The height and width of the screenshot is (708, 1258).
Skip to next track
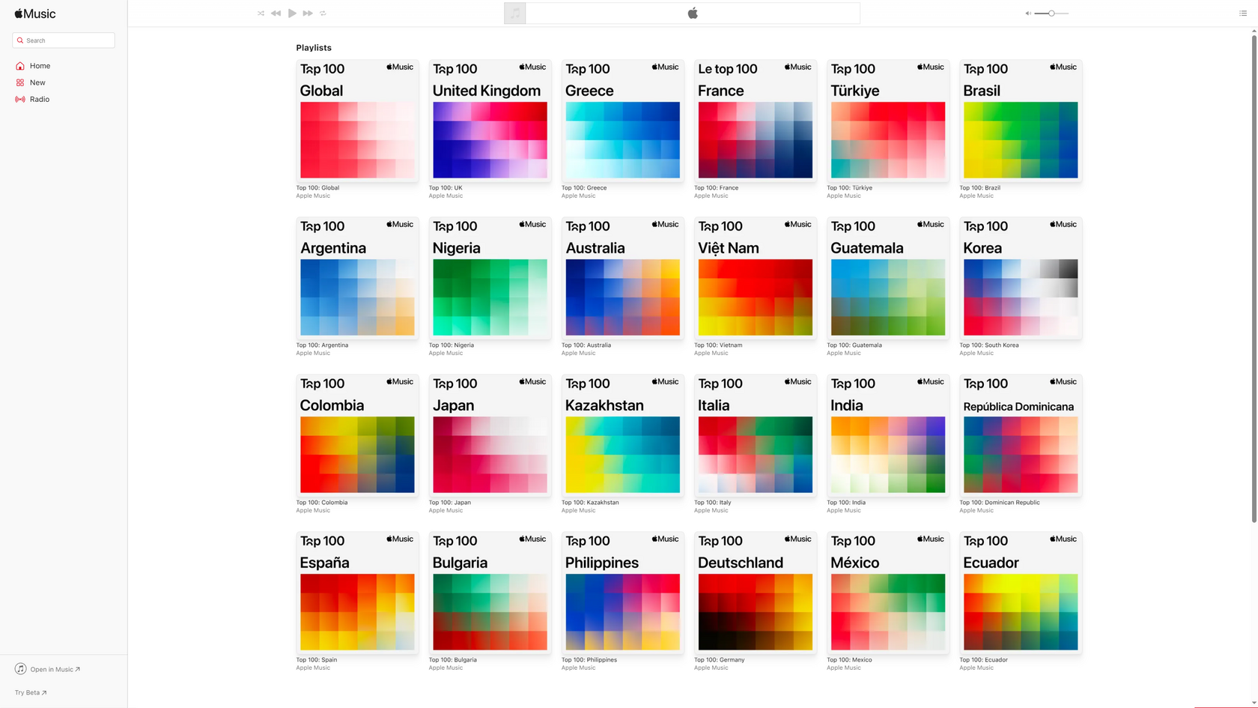click(x=308, y=13)
